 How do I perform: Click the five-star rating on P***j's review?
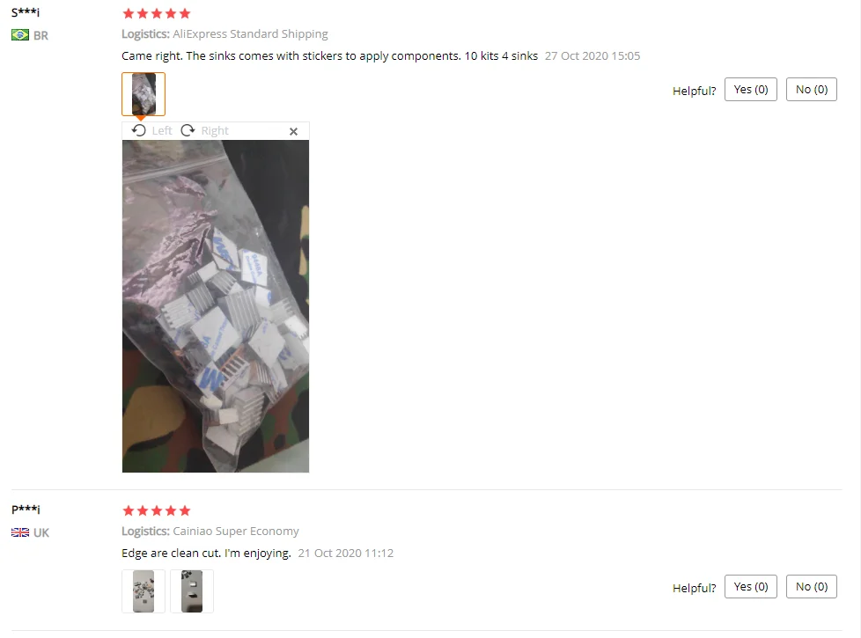click(157, 511)
